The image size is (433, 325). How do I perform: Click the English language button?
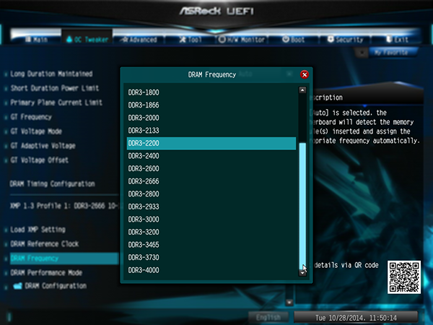pyautogui.click(x=268, y=317)
